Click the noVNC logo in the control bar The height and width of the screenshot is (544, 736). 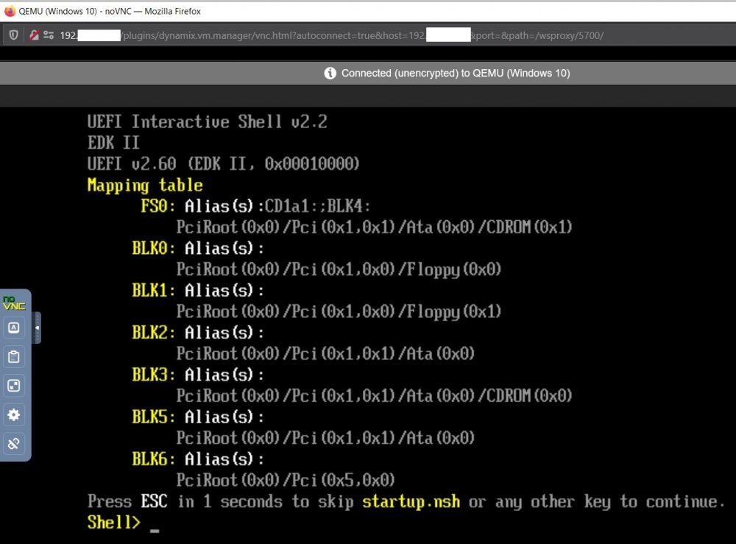click(14, 303)
